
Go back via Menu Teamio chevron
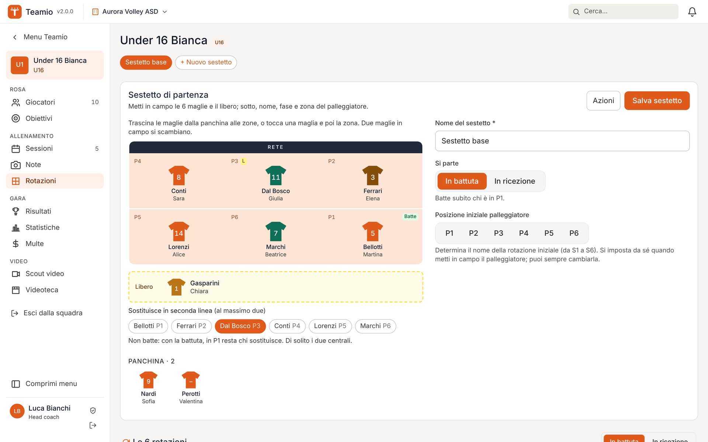[15, 37]
